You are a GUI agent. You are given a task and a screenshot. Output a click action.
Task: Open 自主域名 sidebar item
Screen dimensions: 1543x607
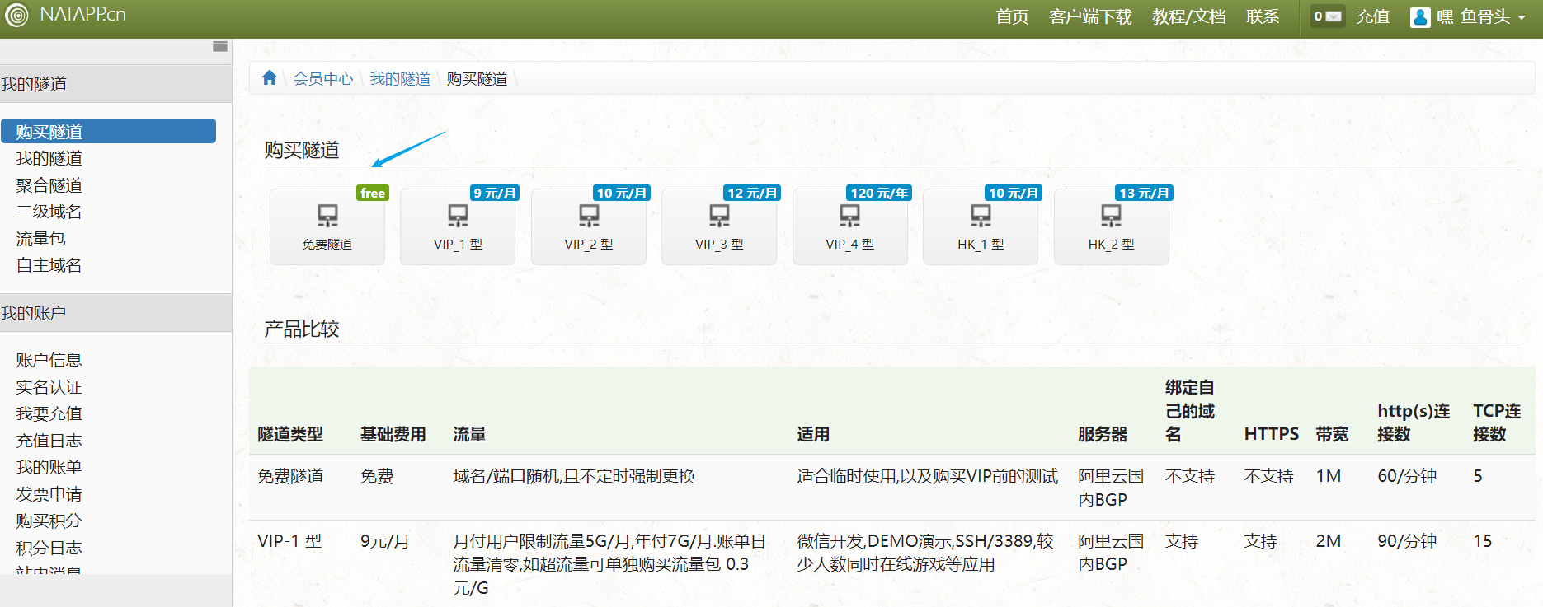point(49,265)
